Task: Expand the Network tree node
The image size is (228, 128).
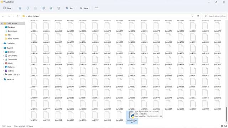Action: click(x=2, y=79)
